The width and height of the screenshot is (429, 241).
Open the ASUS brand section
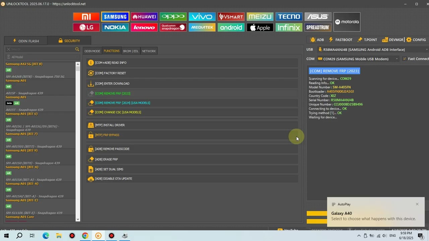tap(318, 17)
